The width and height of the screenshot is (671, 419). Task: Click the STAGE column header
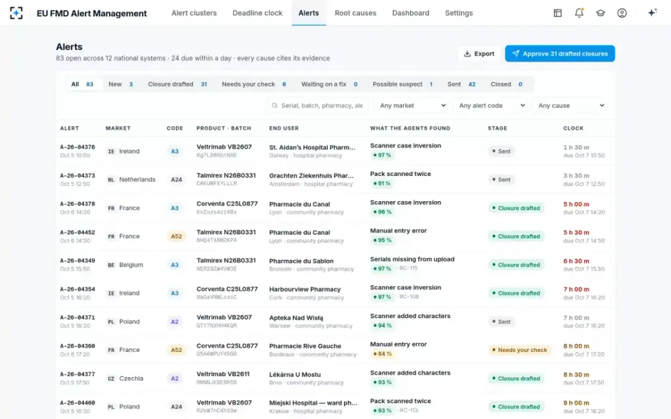[x=497, y=128]
